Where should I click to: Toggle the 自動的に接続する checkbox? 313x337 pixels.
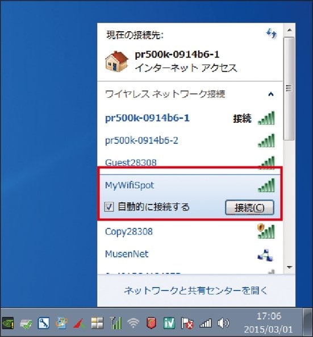[x=109, y=207]
